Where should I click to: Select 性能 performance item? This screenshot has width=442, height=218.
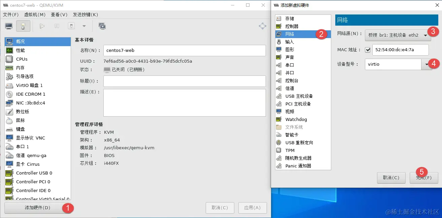38,50
